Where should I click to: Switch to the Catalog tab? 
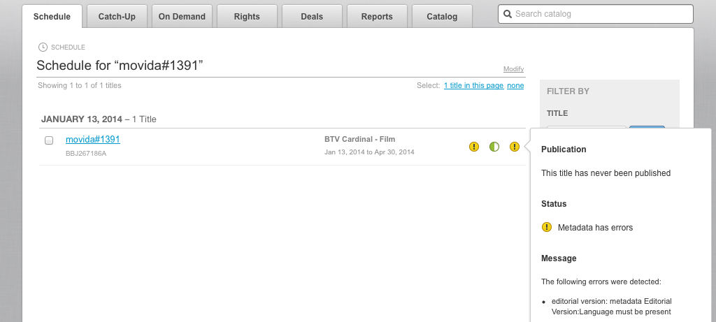coord(442,17)
